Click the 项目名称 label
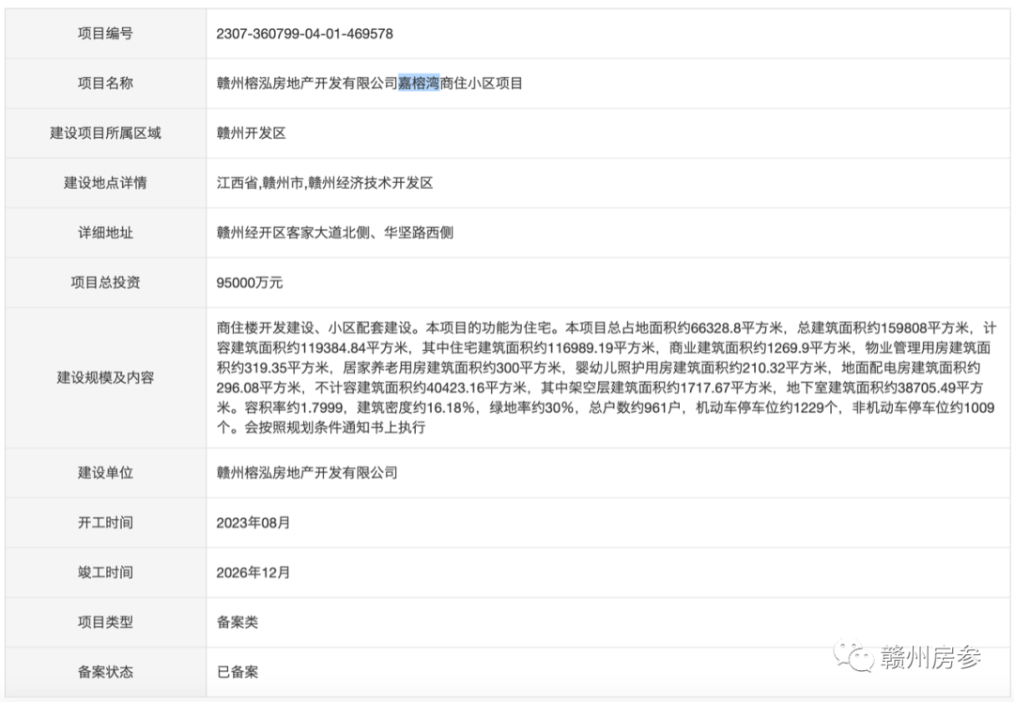 coord(105,84)
